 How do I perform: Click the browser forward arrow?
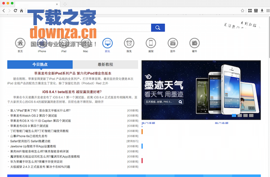coord(9,11)
